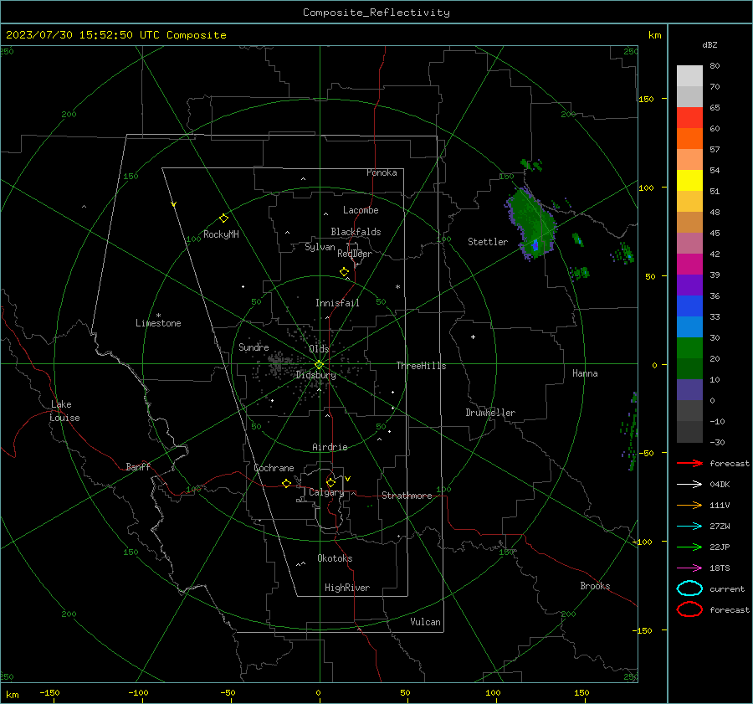Click the Limestone label

tap(158, 323)
